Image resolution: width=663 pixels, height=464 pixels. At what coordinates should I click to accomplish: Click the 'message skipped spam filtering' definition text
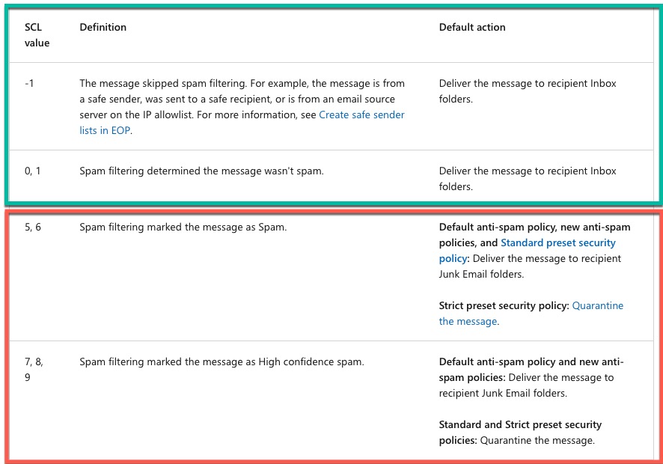point(180,84)
